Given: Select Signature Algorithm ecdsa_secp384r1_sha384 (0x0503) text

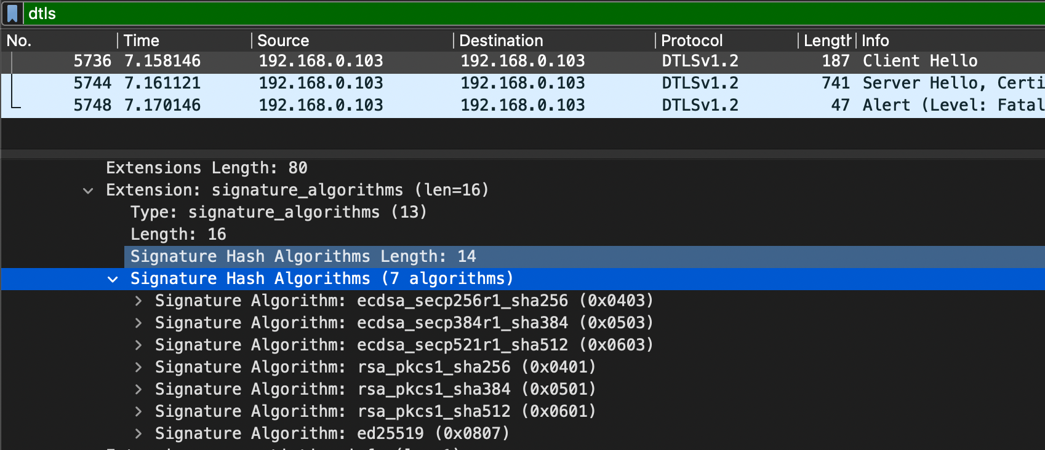Looking at the screenshot, I should [x=404, y=323].
